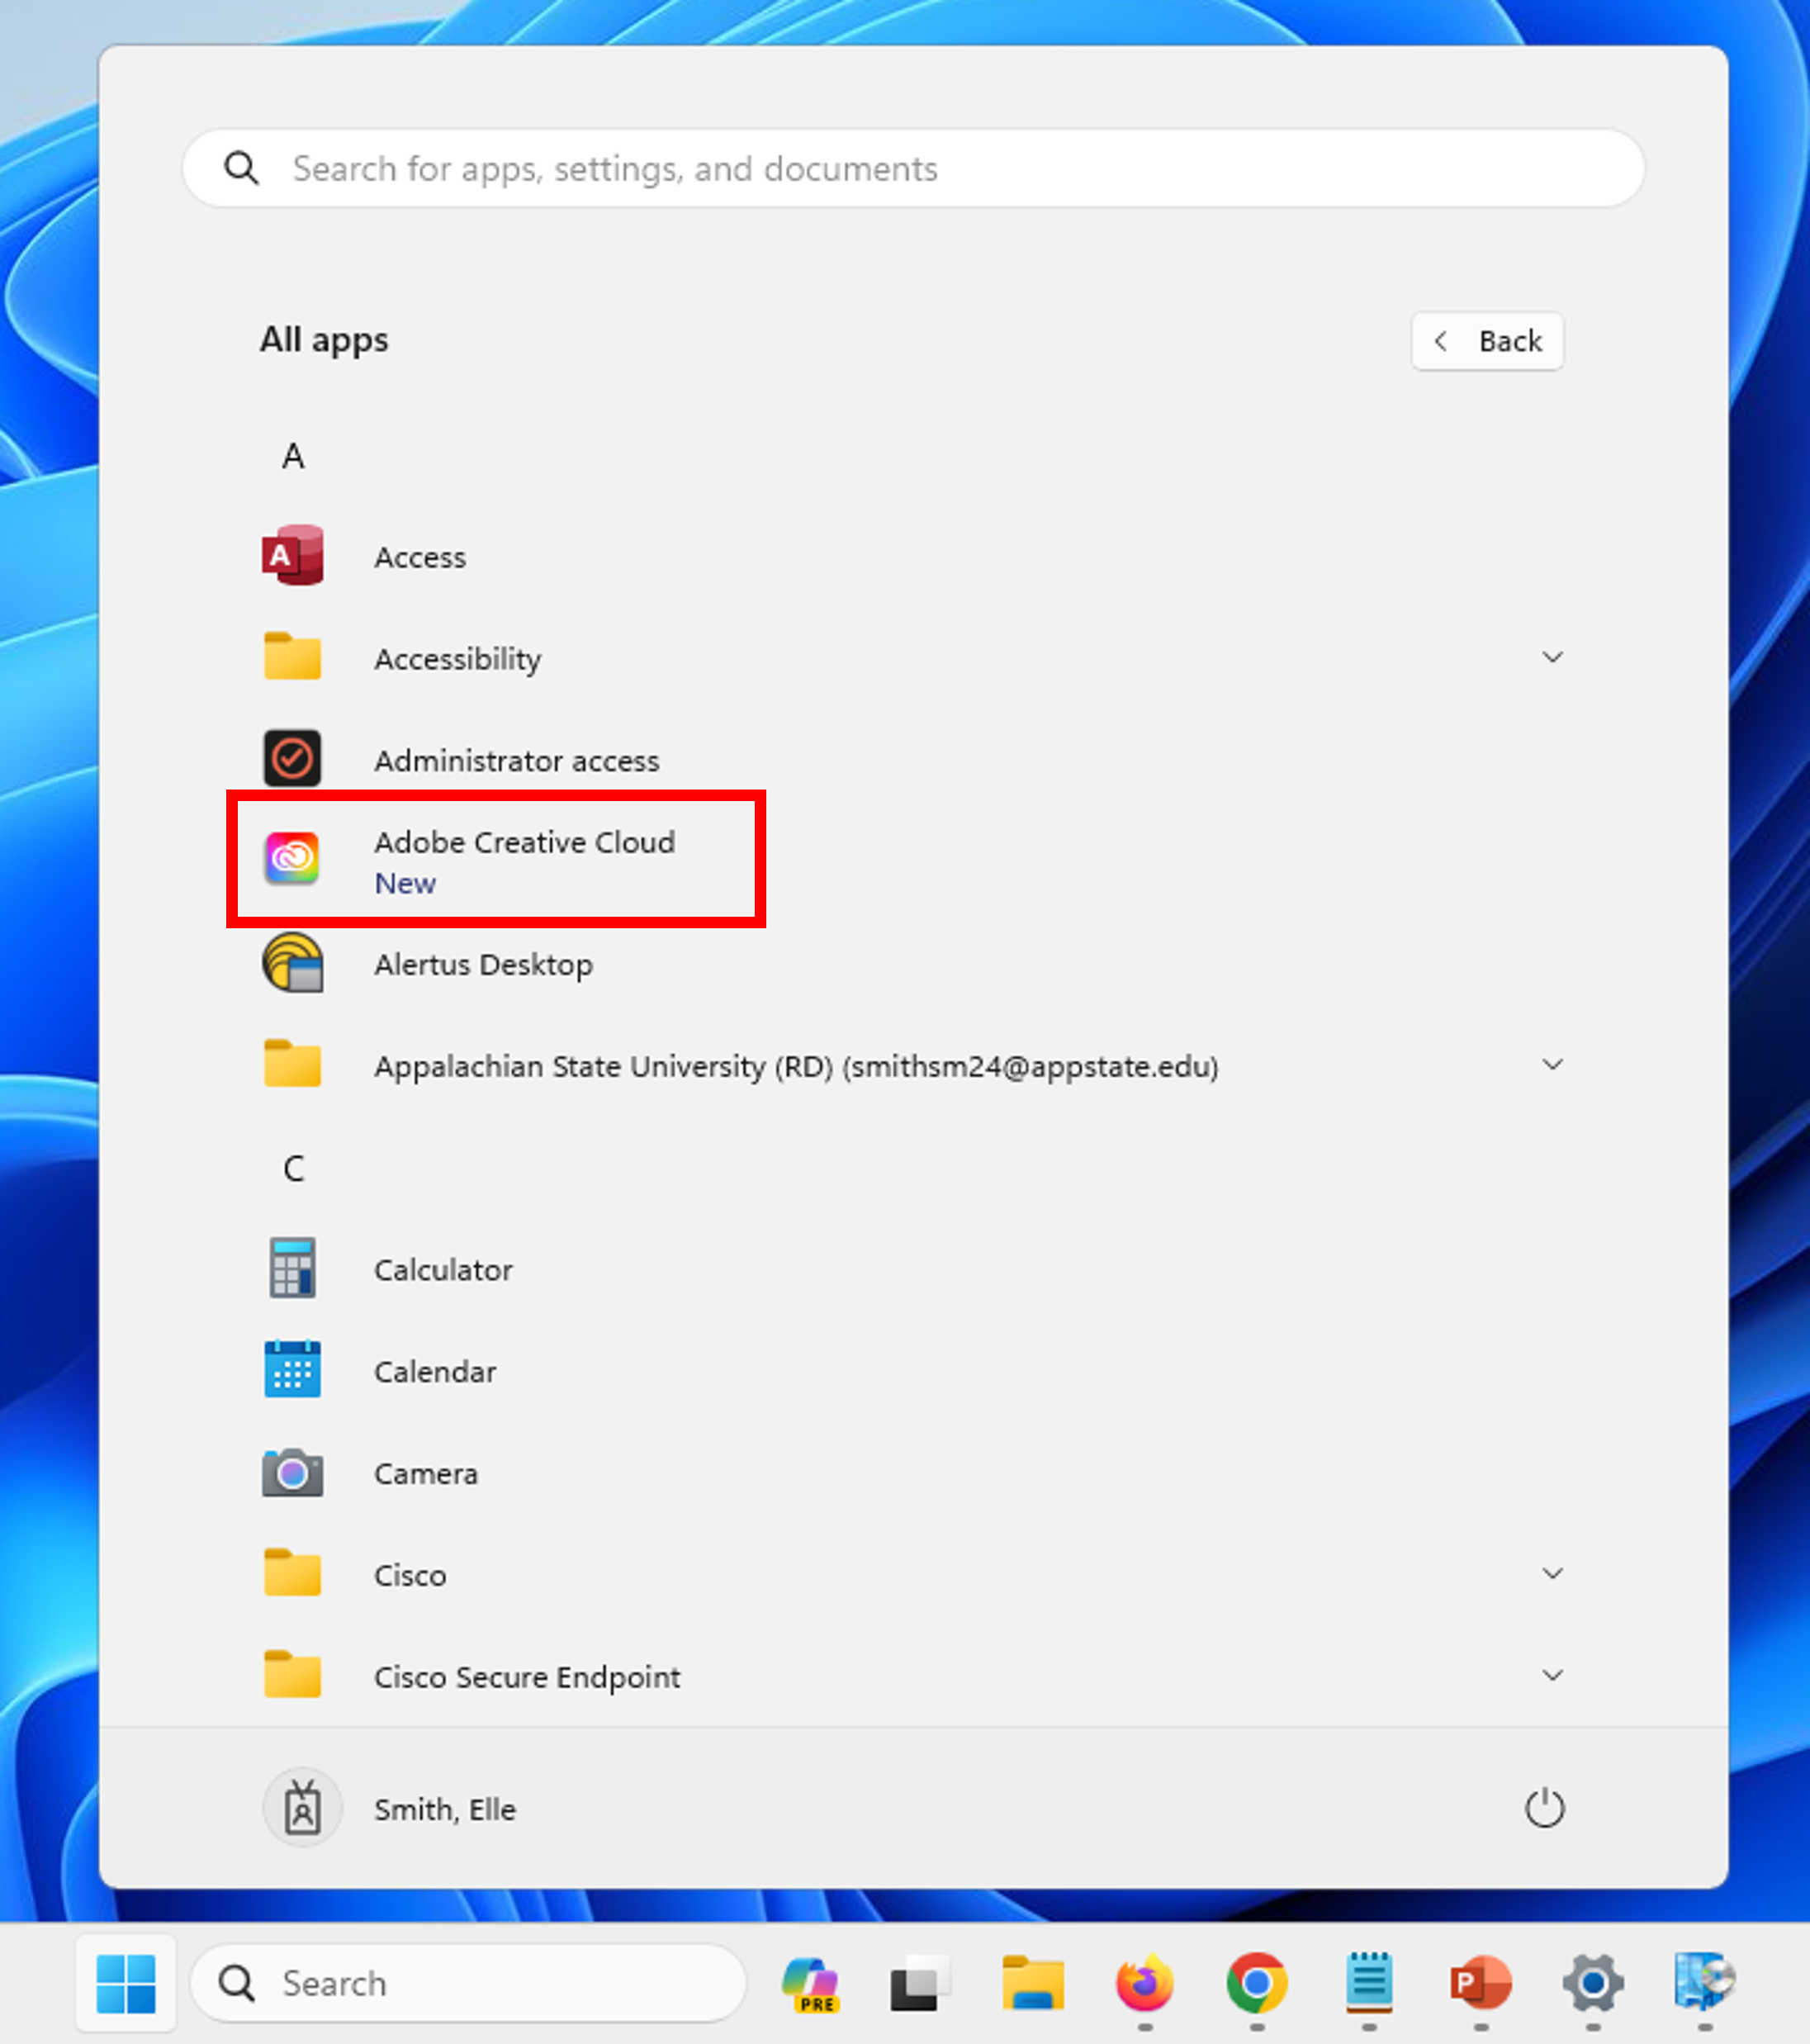The image size is (1810, 2044).
Task: Open the Access app icon
Action: point(292,556)
